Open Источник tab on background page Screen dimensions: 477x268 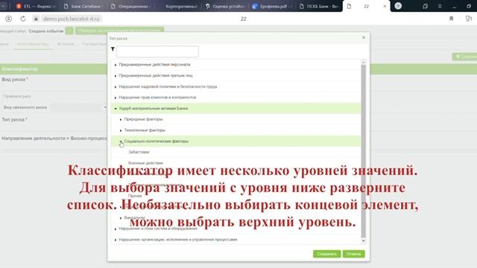pyautogui.click(x=66, y=44)
